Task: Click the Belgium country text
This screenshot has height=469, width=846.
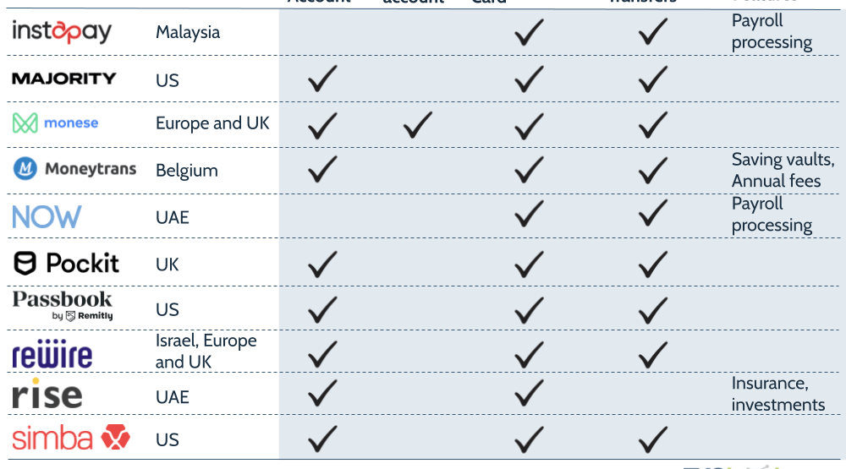Action: pyautogui.click(x=187, y=171)
